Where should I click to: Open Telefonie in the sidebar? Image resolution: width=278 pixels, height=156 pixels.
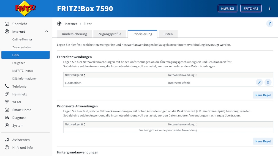point(19,86)
